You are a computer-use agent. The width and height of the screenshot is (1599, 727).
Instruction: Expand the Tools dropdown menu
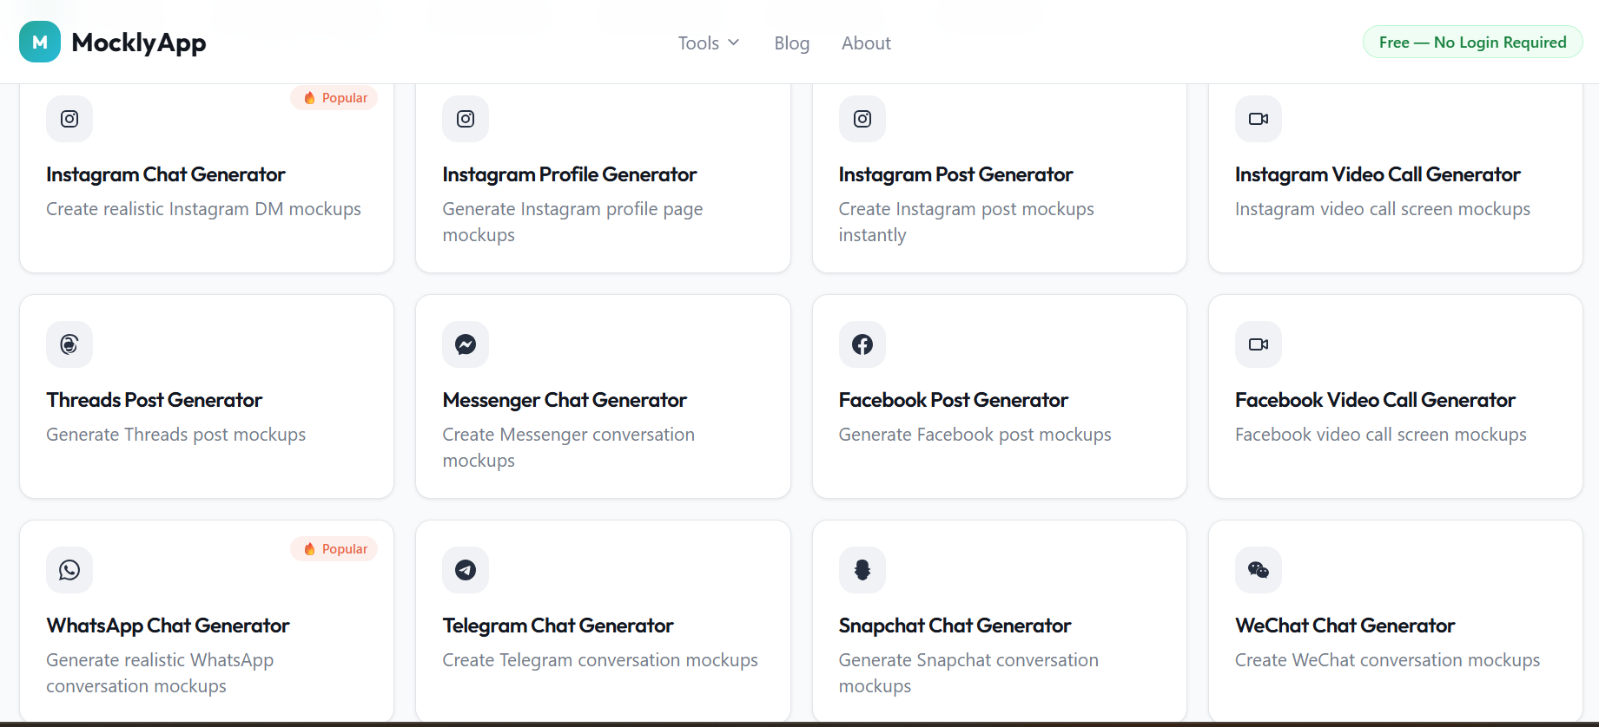(708, 43)
